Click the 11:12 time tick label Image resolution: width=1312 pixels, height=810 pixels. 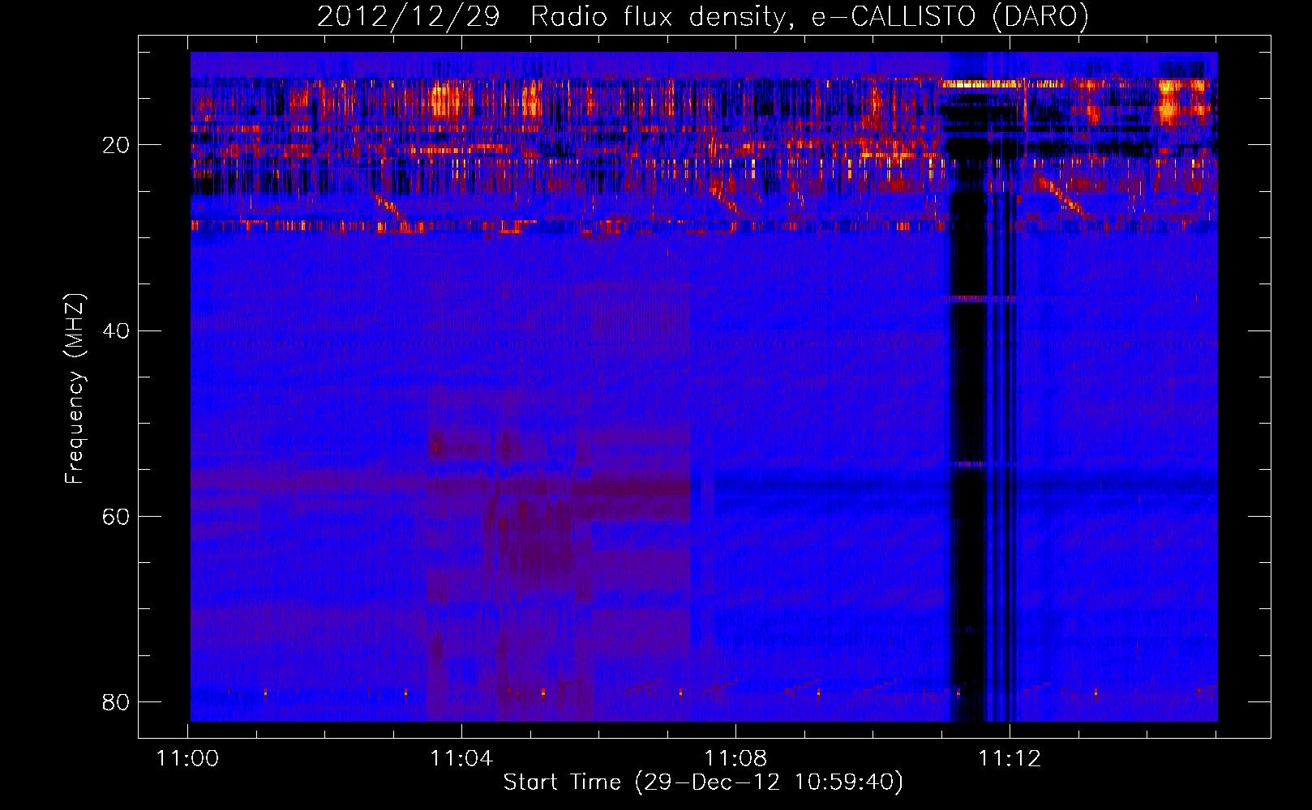pos(1010,759)
